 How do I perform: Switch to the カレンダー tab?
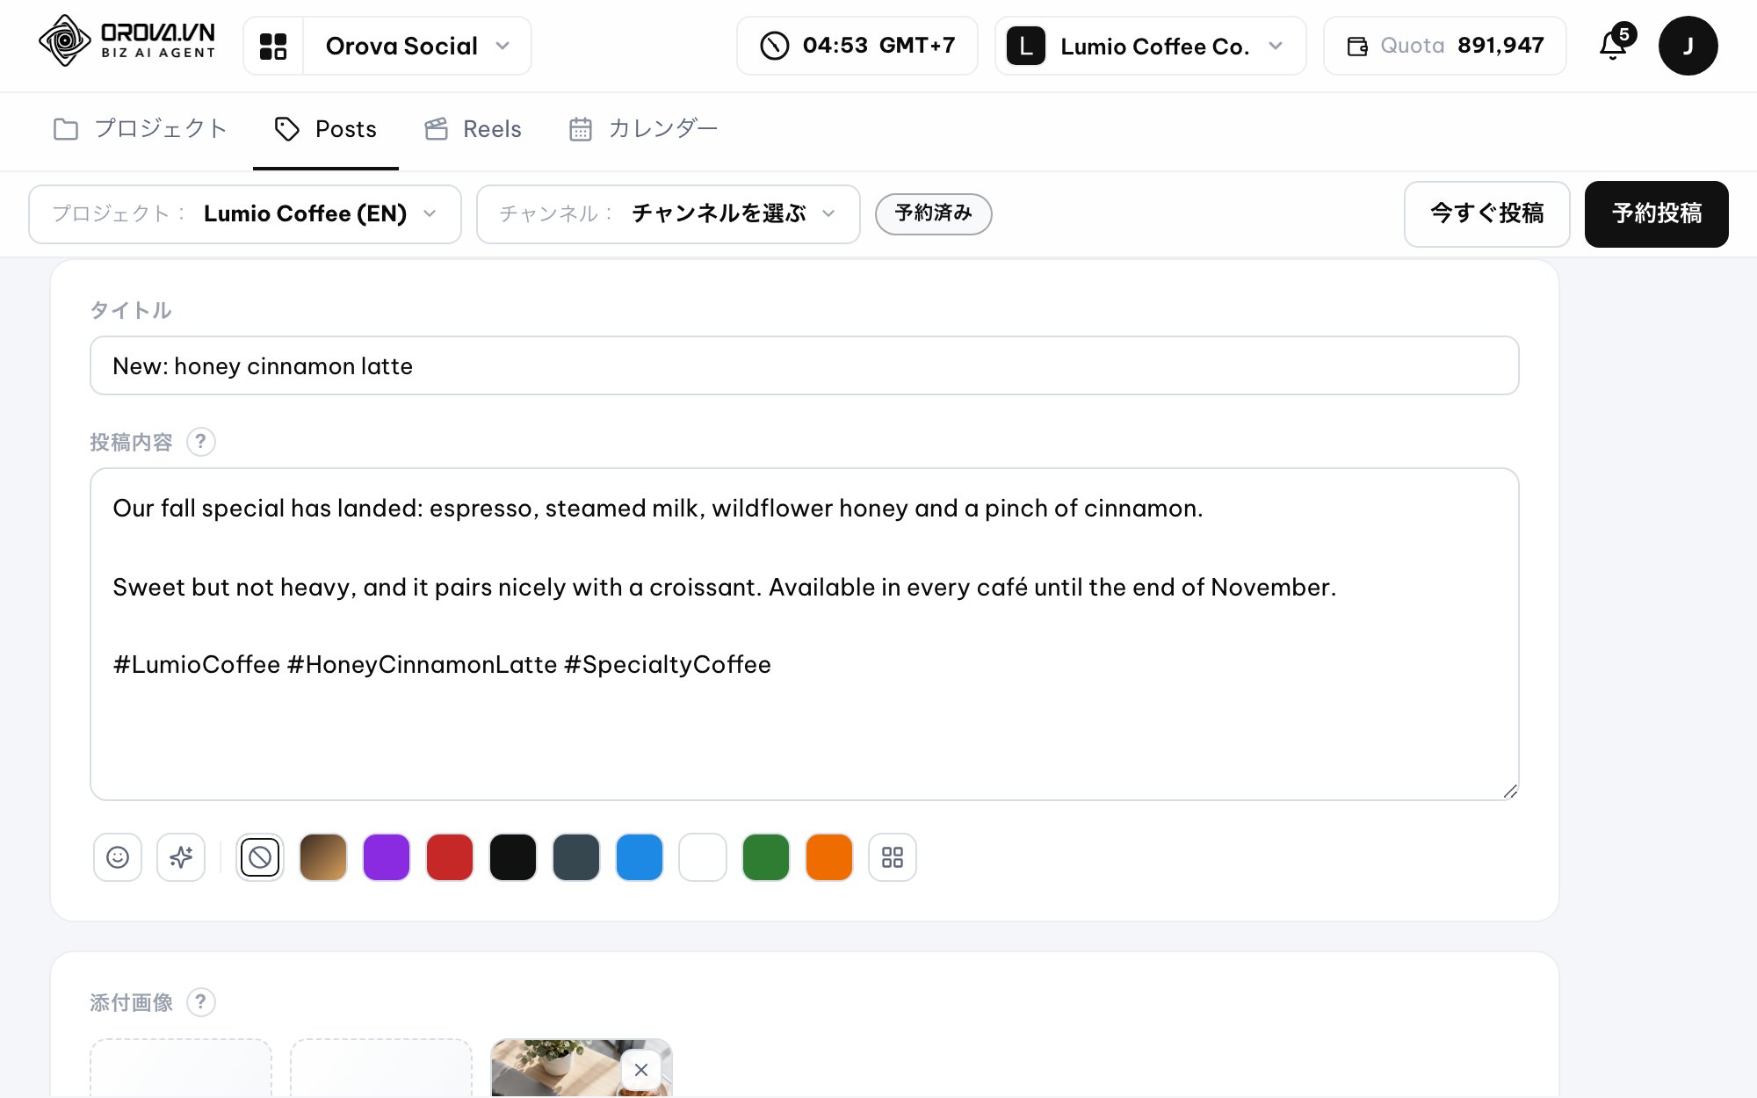(x=643, y=129)
